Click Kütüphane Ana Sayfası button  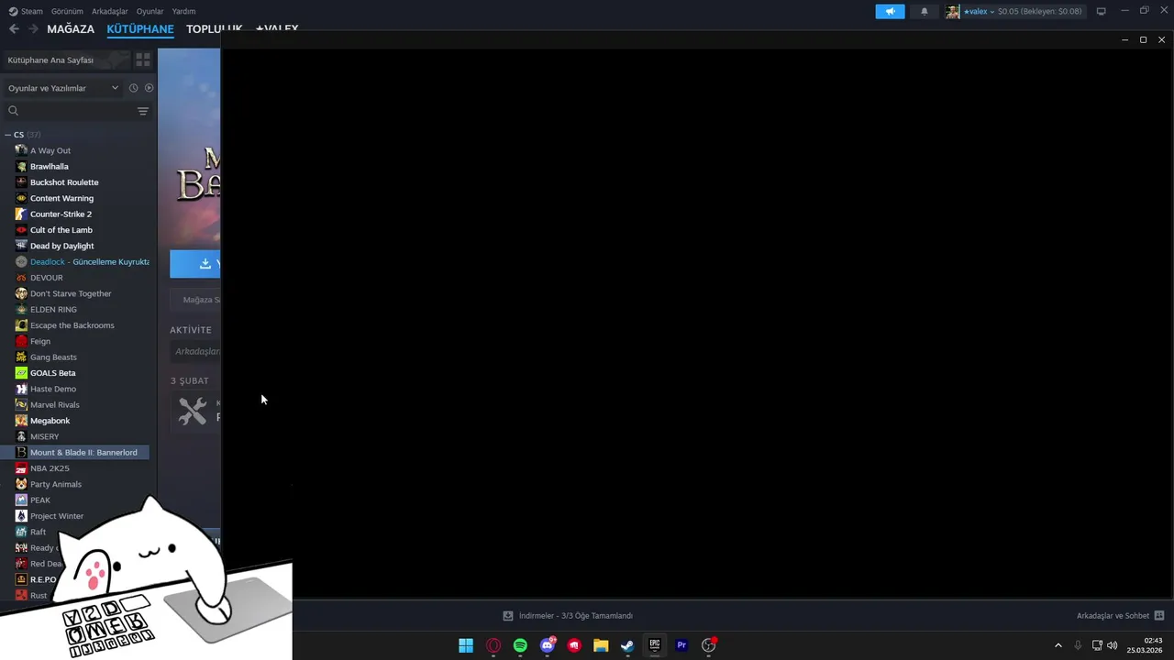[x=66, y=60]
